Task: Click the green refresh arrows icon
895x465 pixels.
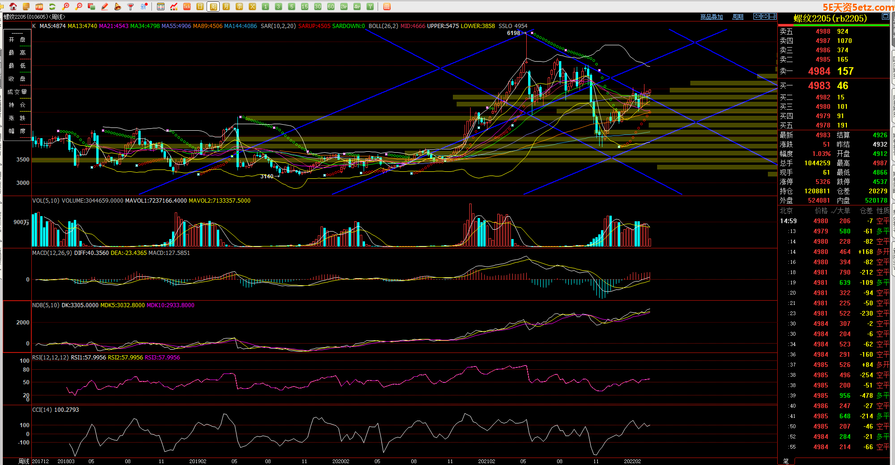Action: 52,7
